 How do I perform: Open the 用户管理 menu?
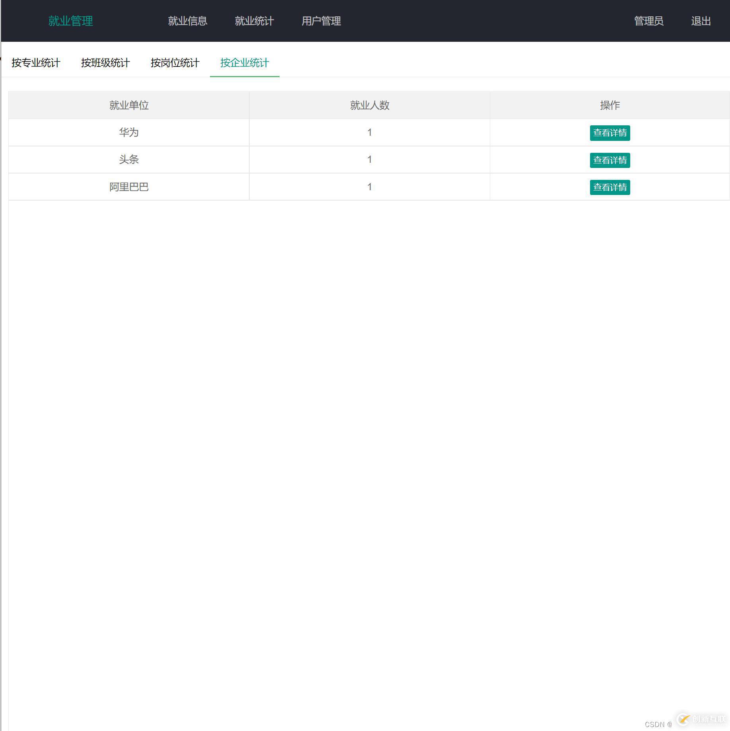(x=321, y=21)
